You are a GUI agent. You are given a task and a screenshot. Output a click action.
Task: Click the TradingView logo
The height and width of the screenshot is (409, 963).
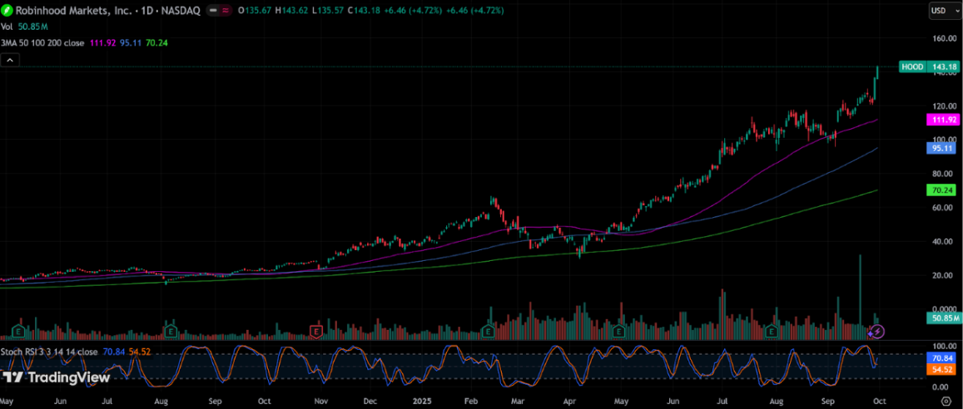click(56, 377)
